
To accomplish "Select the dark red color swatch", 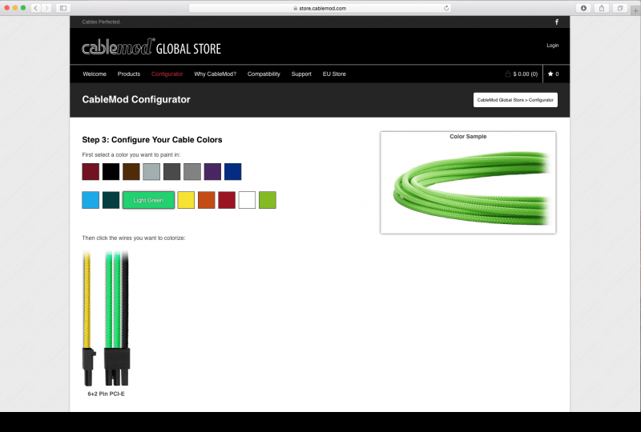I will tap(91, 171).
